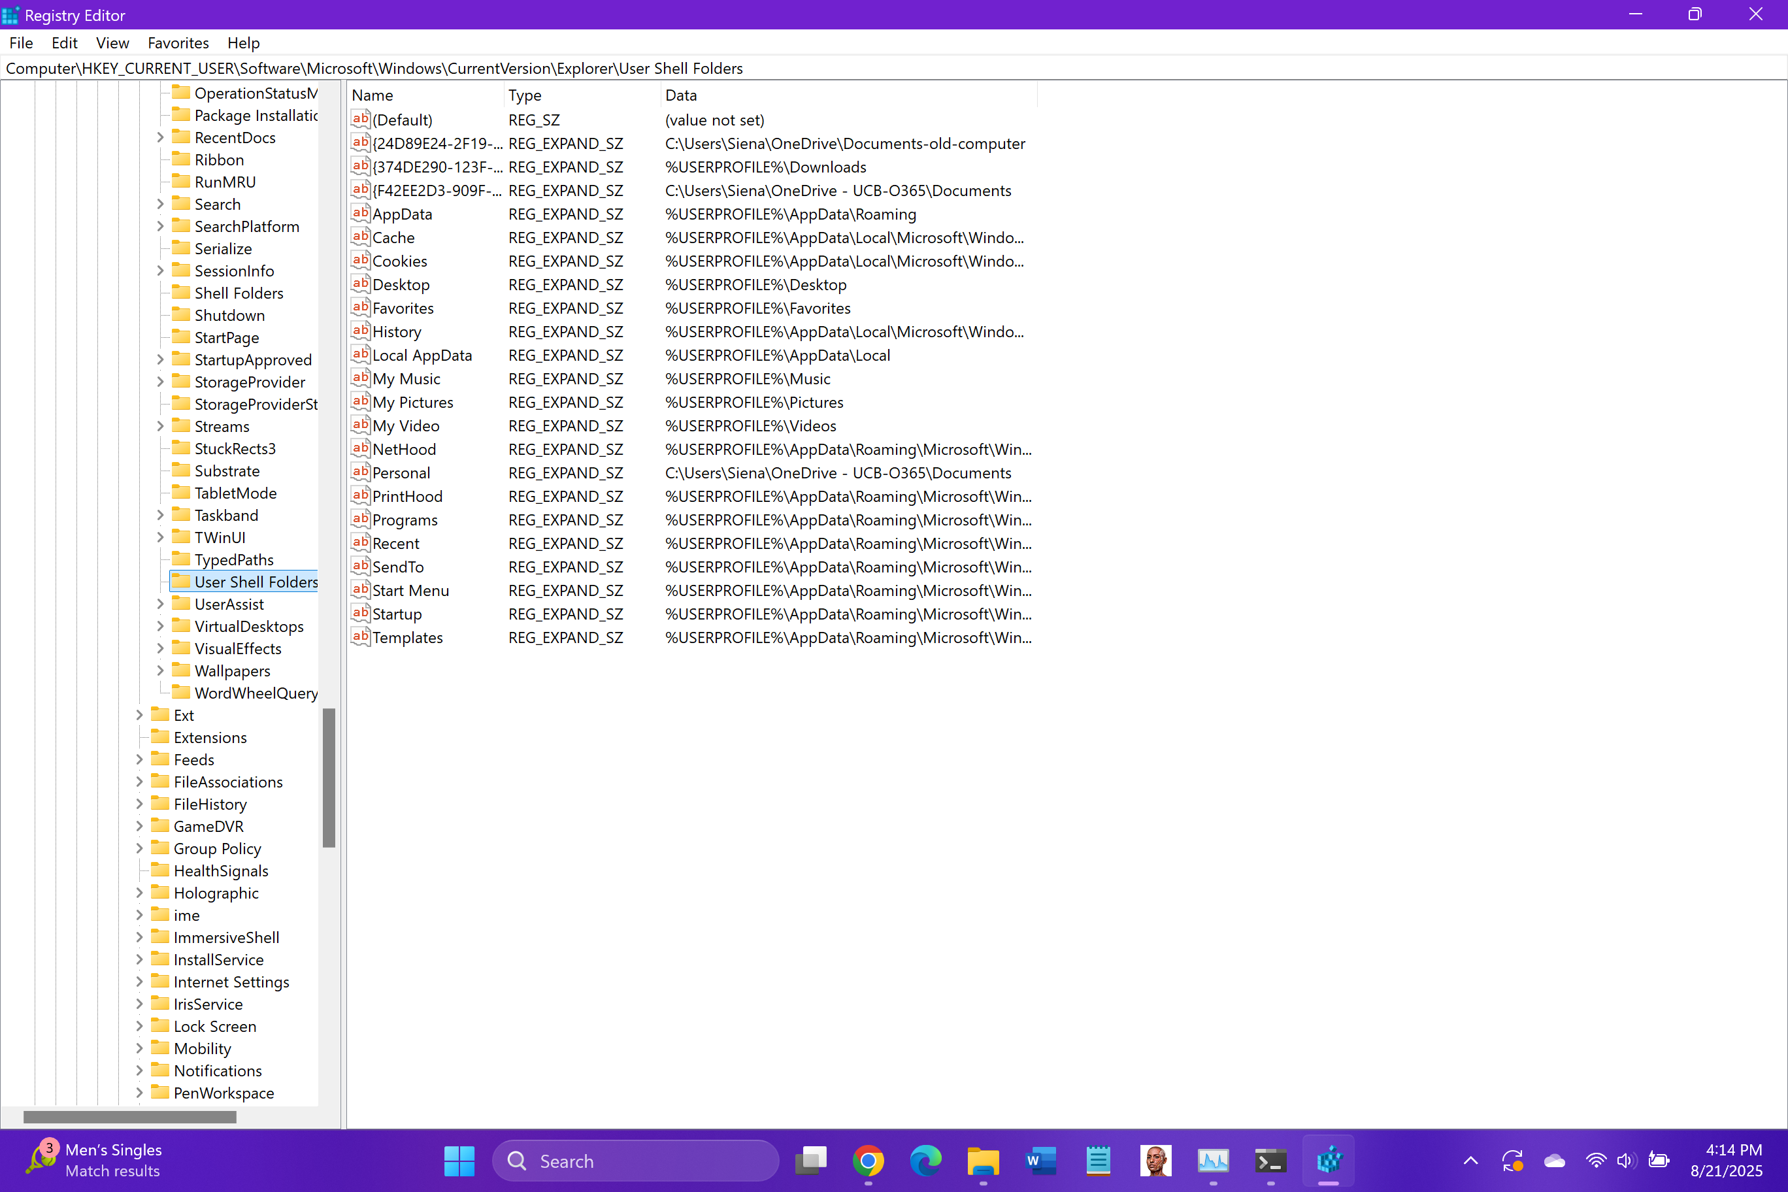Click the folder icon beside Shutdown key
The image size is (1788, 1192).
tap(180, 315)
